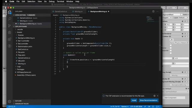Open notification settings gear icon
192x108 pixels.
pos(154,96)
